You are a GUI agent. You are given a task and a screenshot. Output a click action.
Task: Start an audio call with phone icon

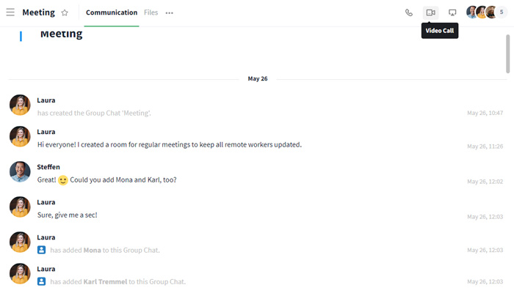click(409, 12)
